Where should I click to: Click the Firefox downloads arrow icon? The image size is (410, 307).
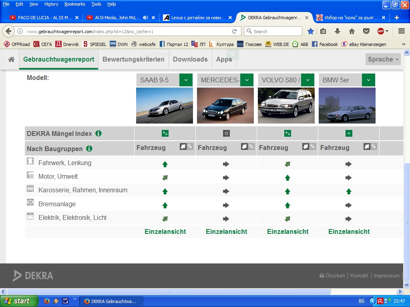338,31
